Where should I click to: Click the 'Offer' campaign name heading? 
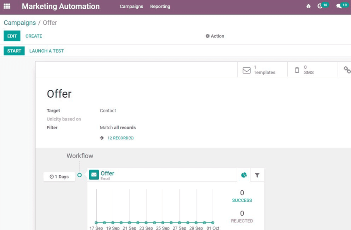tap(59, 94)
